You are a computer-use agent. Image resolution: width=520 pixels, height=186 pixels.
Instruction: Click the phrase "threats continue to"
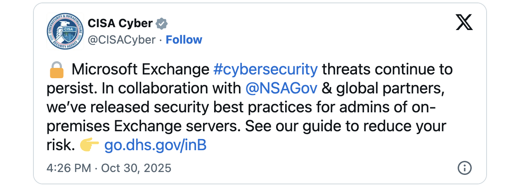[387, 70]
